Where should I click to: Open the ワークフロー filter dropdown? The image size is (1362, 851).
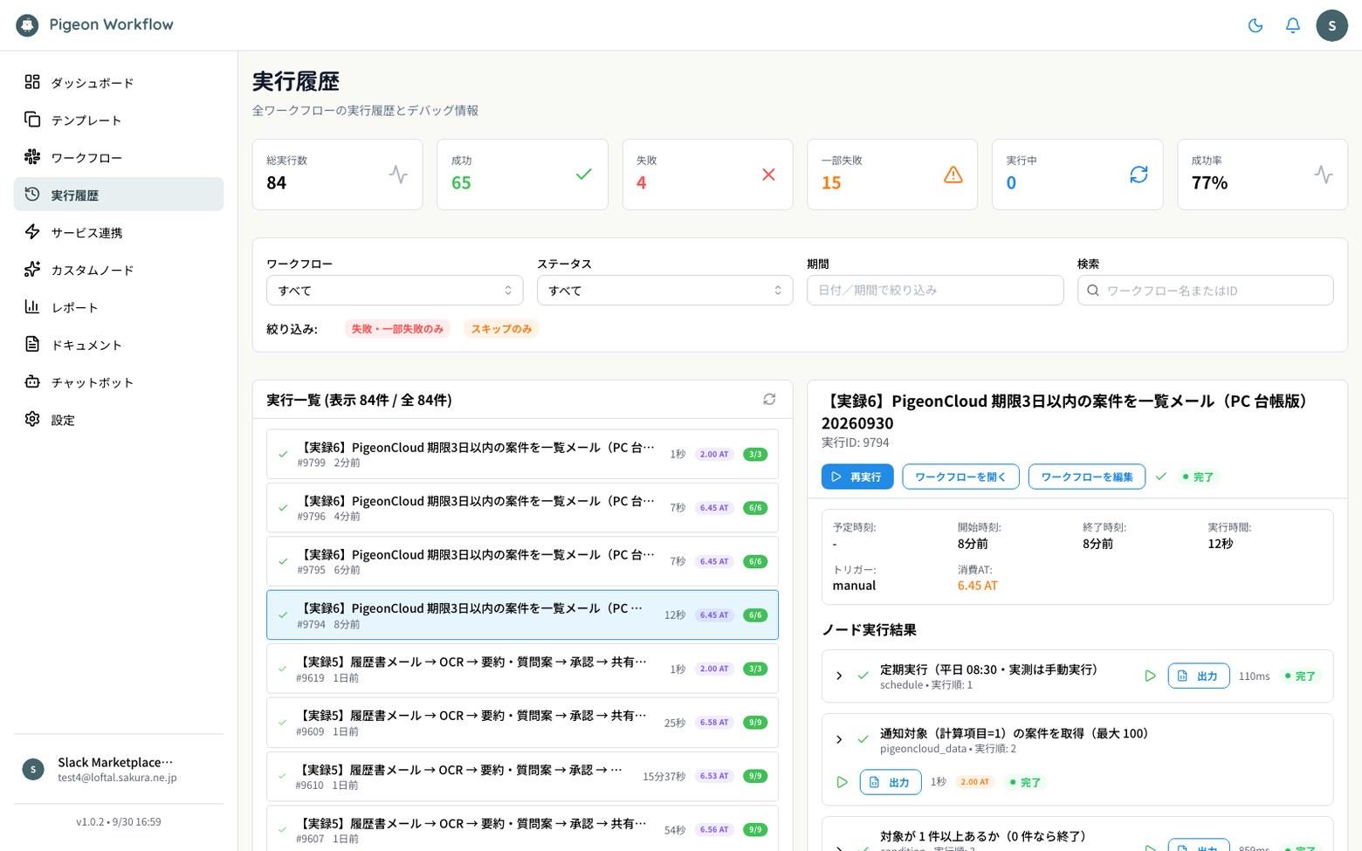tap(395, 291)
